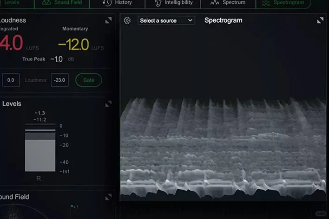
Task: Expand the Levels panel
Action: [x=108, y=104]
